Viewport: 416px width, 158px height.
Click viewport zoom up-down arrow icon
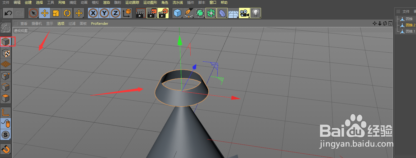pyautogui.click(x=380, y=23)
